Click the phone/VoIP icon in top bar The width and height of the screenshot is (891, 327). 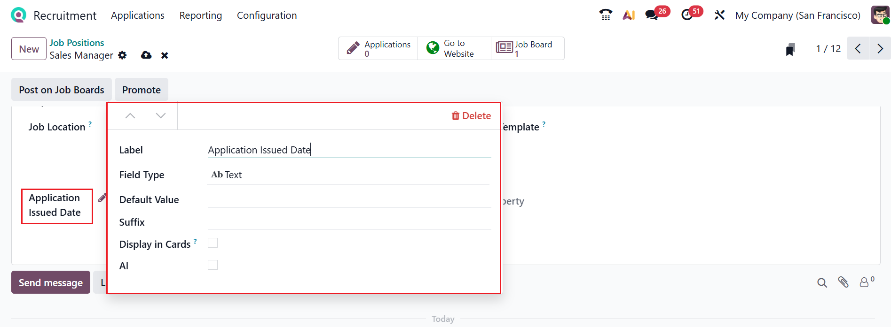(x=606, y=15)
